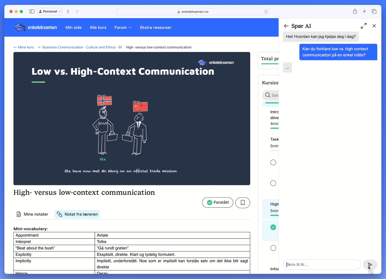Toggle the green completed lesson checkmark
The image size is (386, 279).
[273, 227]
